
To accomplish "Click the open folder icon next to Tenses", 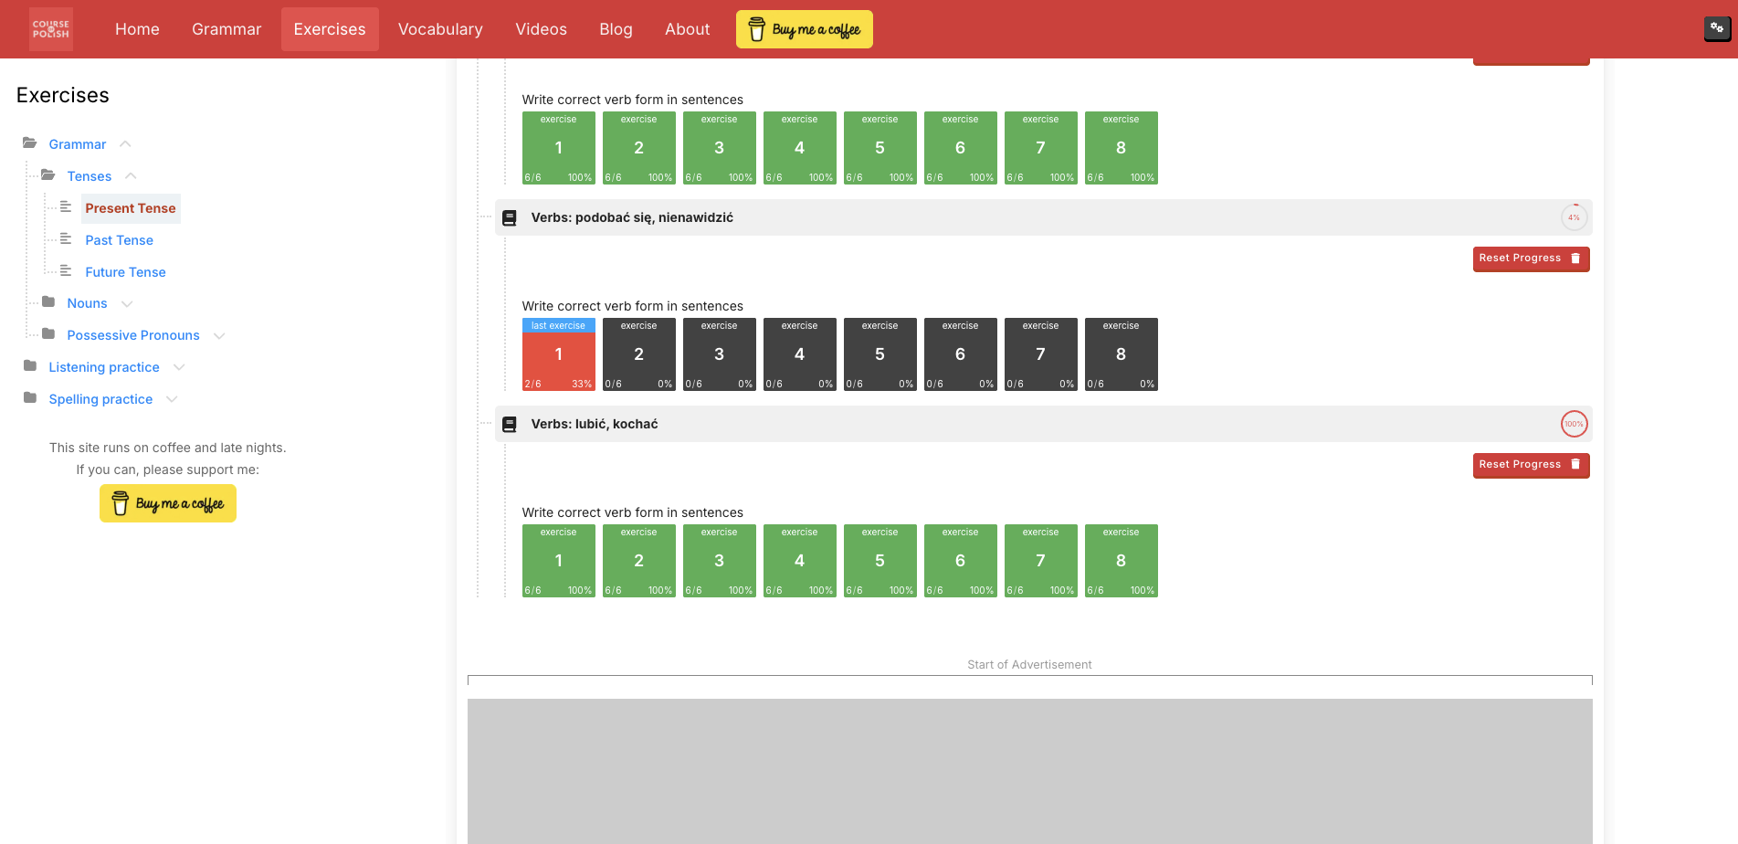I will [x=48, y=175].
